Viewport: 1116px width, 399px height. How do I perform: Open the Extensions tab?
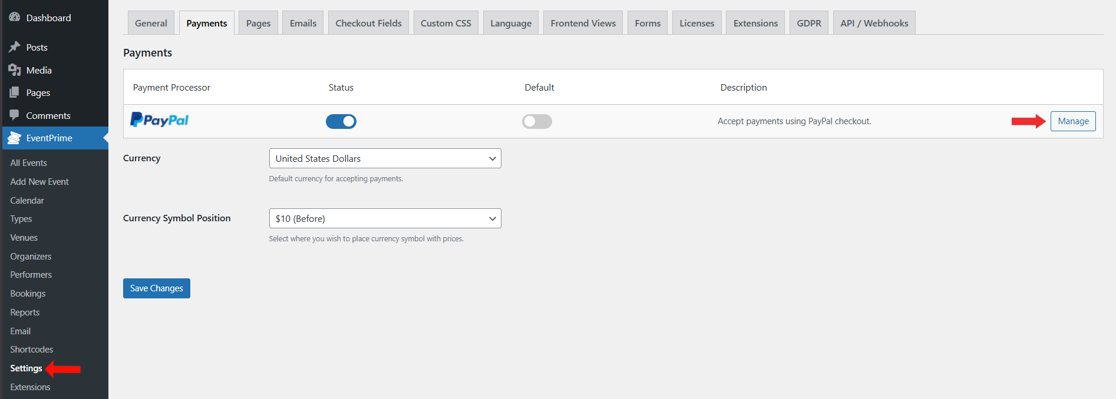point(755,23)
